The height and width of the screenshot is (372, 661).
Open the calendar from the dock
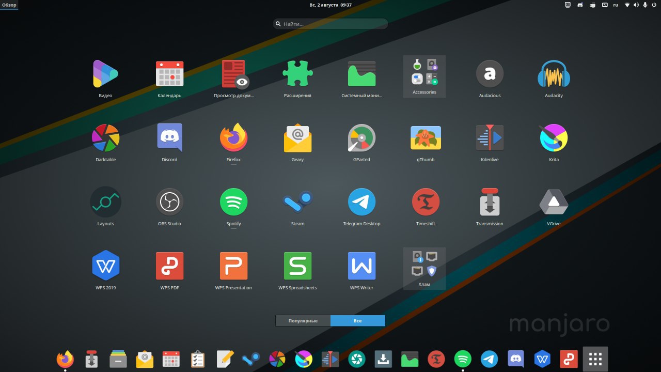click(x=171, y=359)
